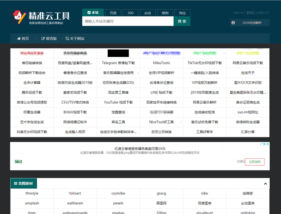Open 微信对话生成器2019版 link
The height and width of the screenshot is (214, 281).
[x=75, y=83]
